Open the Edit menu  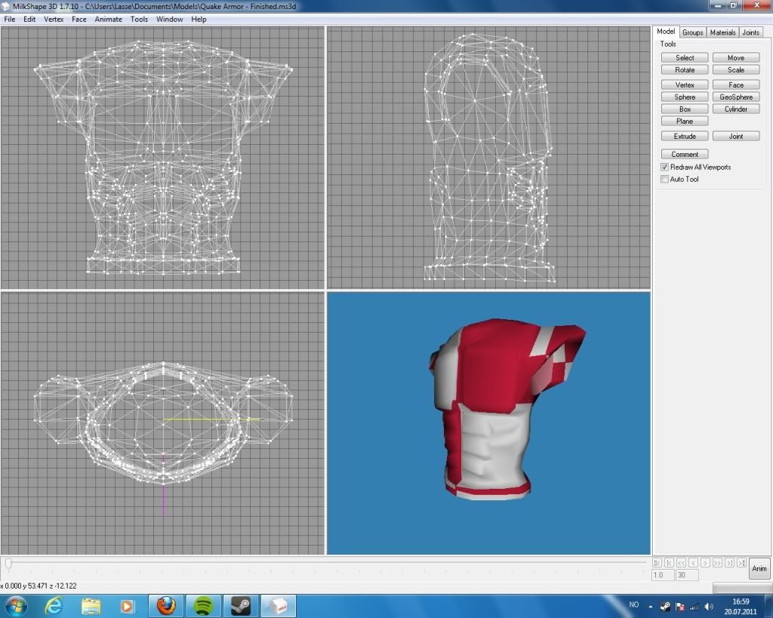click(29, 19)
